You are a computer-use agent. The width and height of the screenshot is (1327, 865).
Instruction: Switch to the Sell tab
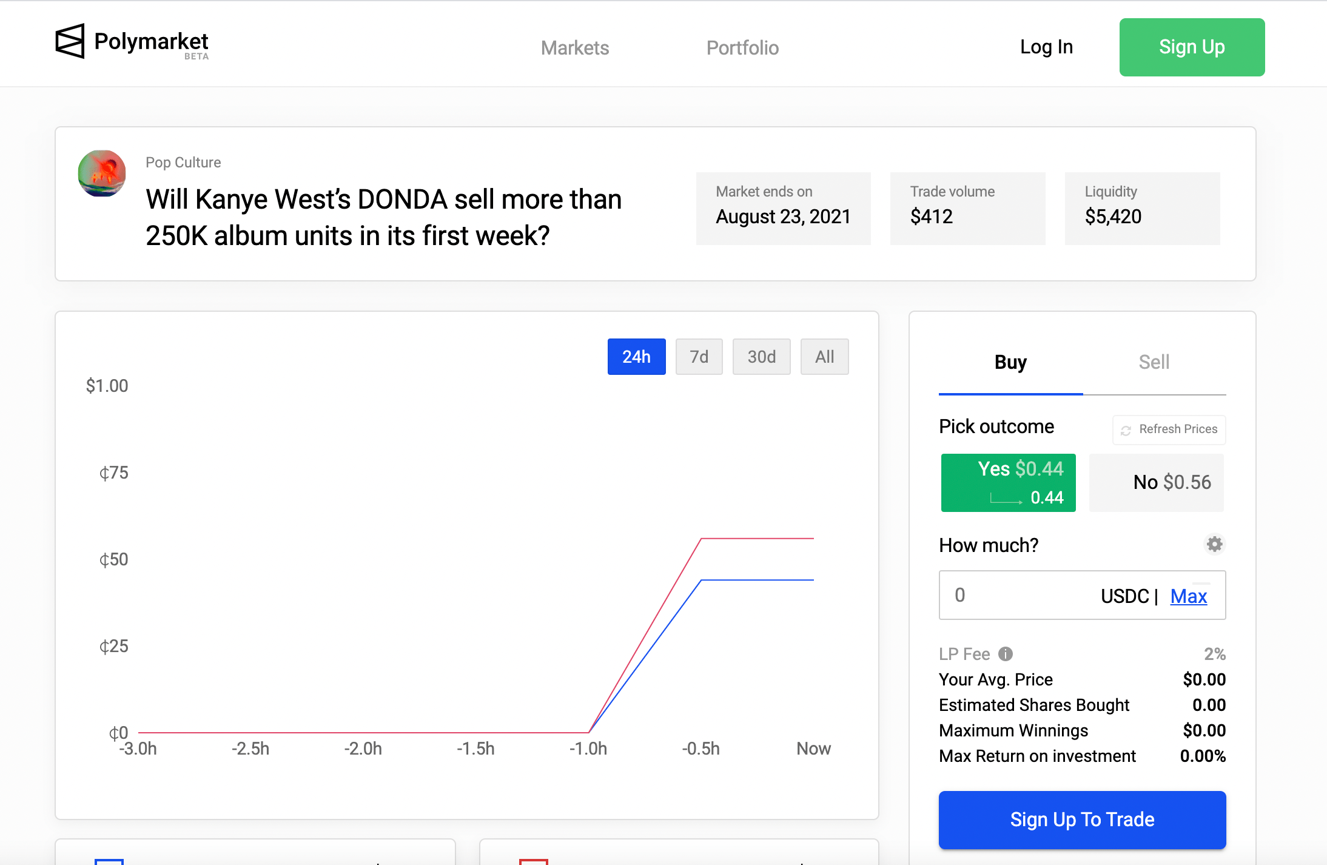(1153, 362)
